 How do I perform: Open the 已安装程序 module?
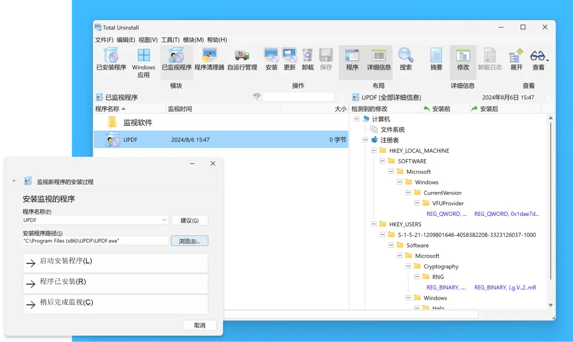pos(111,59)
